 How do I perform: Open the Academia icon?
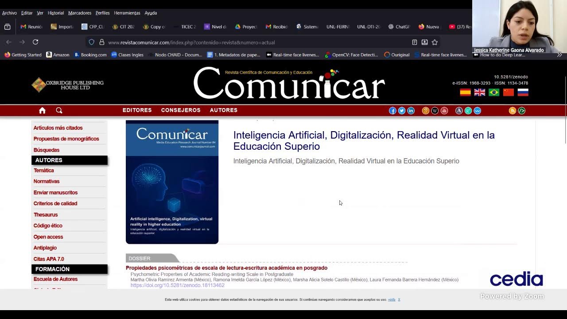(459, 111)
